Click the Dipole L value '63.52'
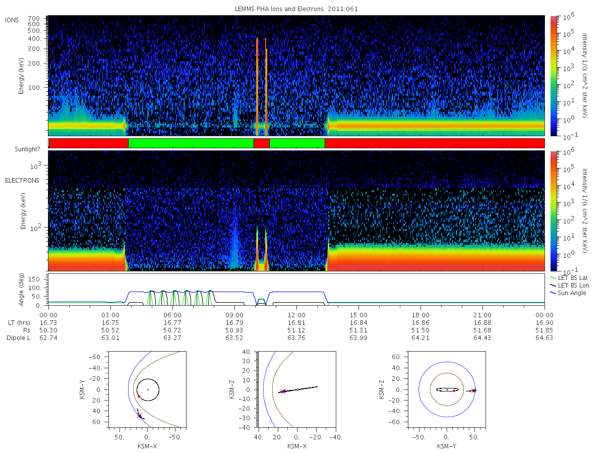The width and height of the screenshot is (605, 454). pyautogui.click(x=234, y=337)
